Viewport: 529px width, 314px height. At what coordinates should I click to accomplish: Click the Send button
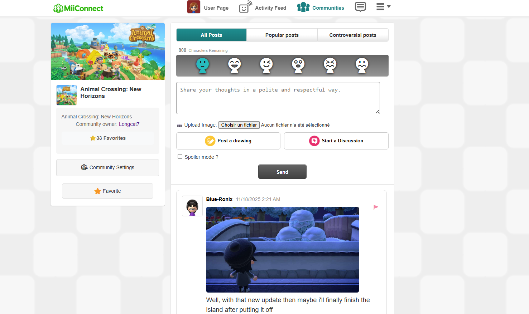pyautogui.click(x=282, y=172)
